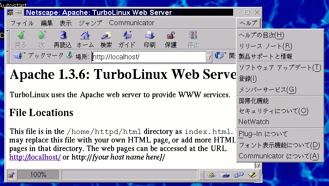
Task: Click the security lock icon in status bar
Action: [x=12, y=175]
